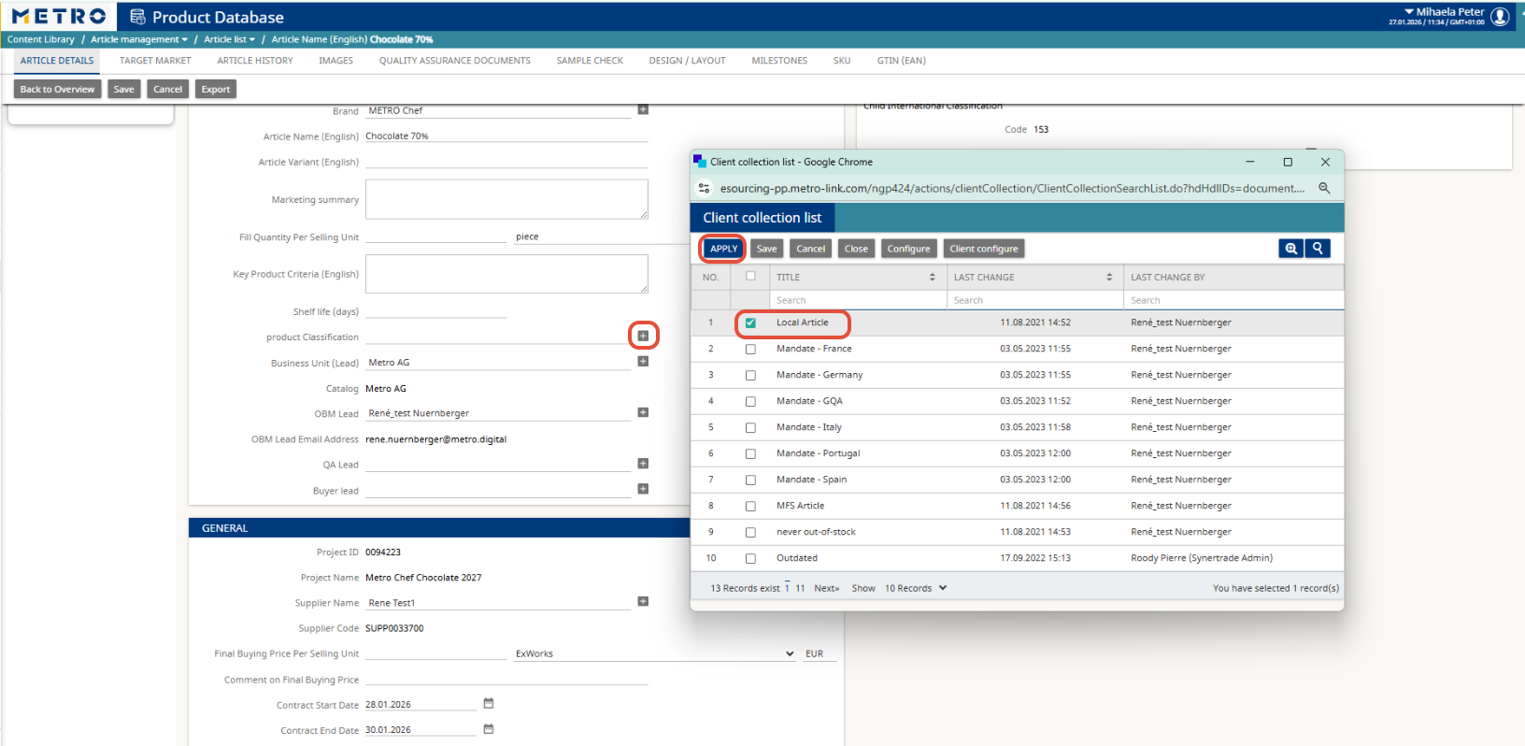Click the site settings icon in popup address bar

click(705, 188)
